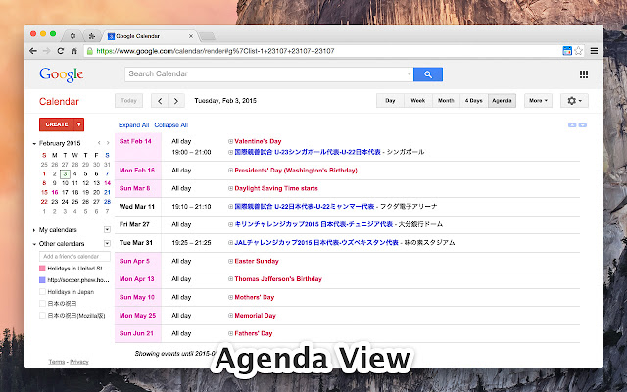627x392 pixels.
Task: Open the More dropdown menu
Action: click(538, 101)
